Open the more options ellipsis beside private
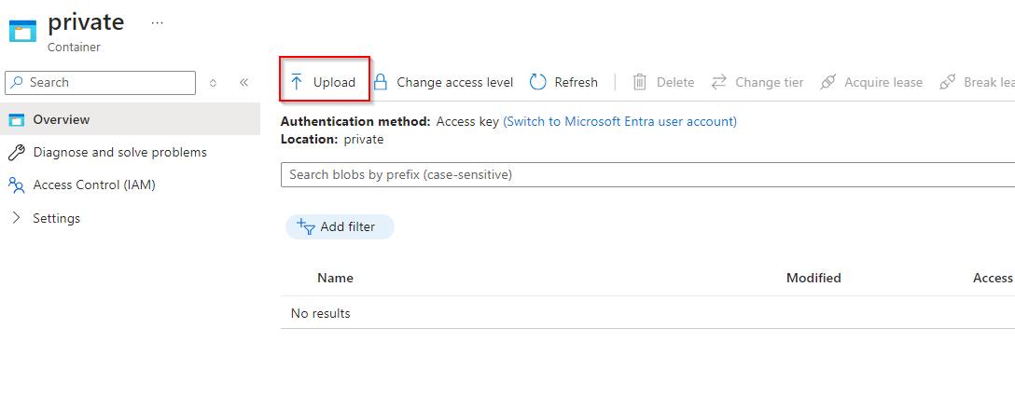 tap(157, 22)
